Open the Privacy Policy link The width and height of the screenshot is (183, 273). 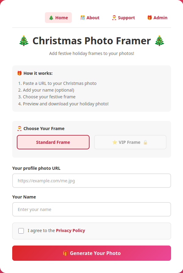71,231
